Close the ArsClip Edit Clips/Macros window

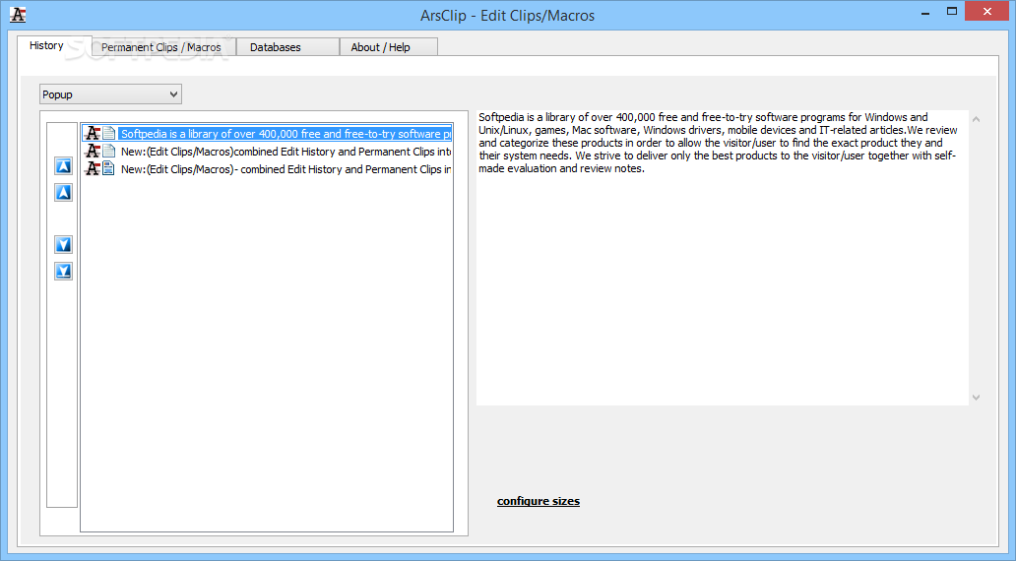[986, 11]
